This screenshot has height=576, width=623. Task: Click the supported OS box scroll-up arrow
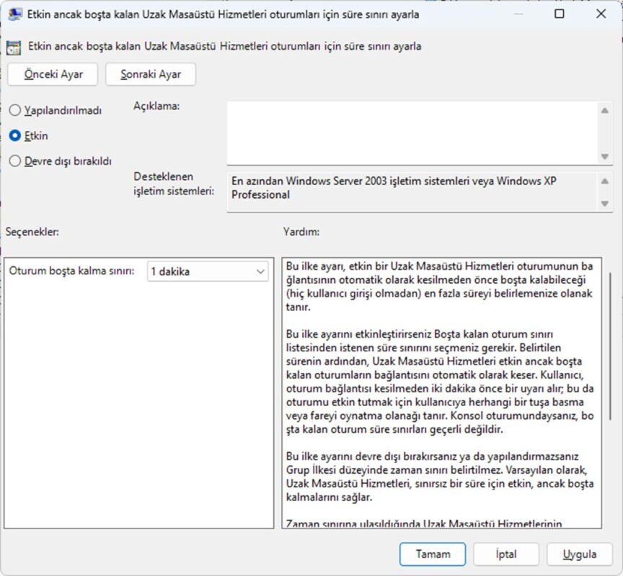[x=605, y=181]
